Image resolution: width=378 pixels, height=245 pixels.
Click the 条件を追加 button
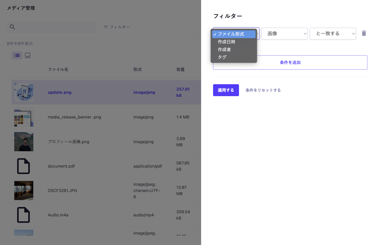point(290,62)
